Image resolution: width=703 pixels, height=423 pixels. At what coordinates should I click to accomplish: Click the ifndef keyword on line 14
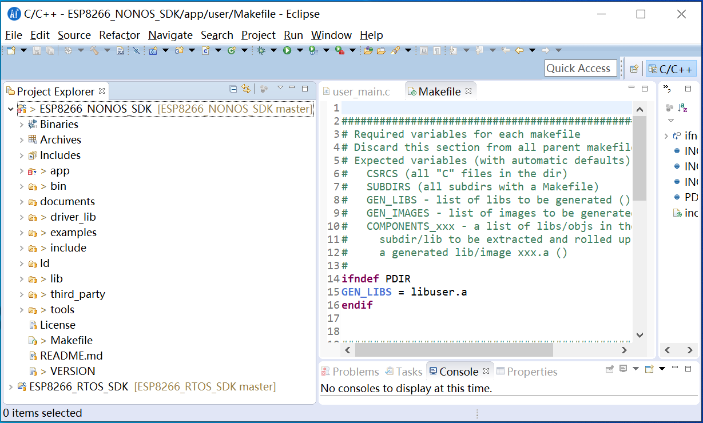pos(360,279)
